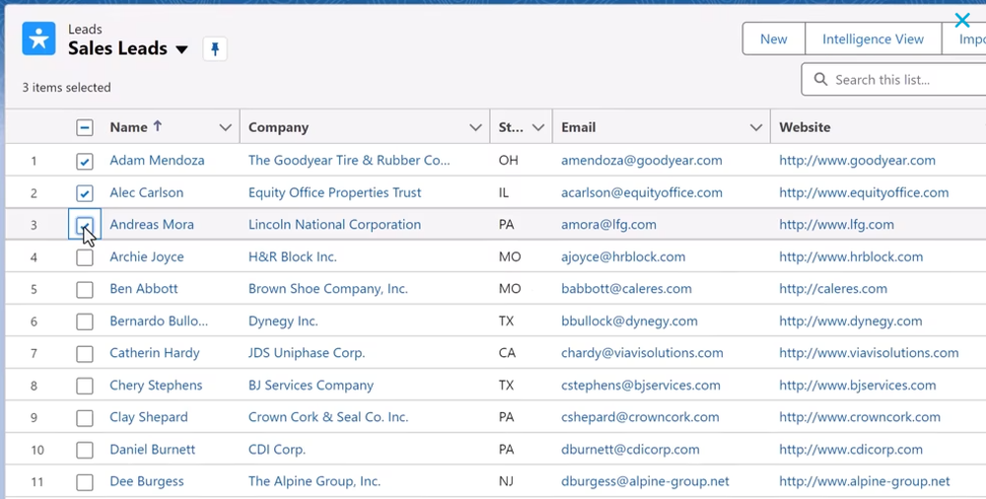Expand the Name column options chevron
This screenshot has width=986, height=499.
pos(226,127)
